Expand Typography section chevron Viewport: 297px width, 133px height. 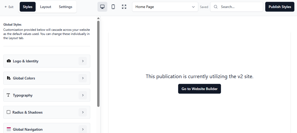83,95
